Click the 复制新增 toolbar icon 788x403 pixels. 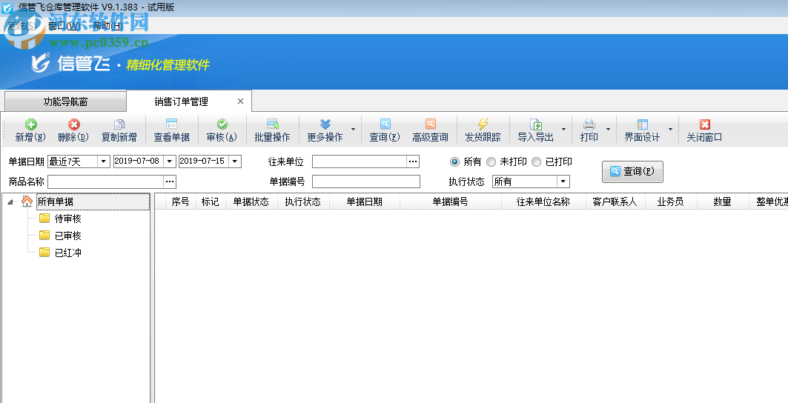(119, 124)
